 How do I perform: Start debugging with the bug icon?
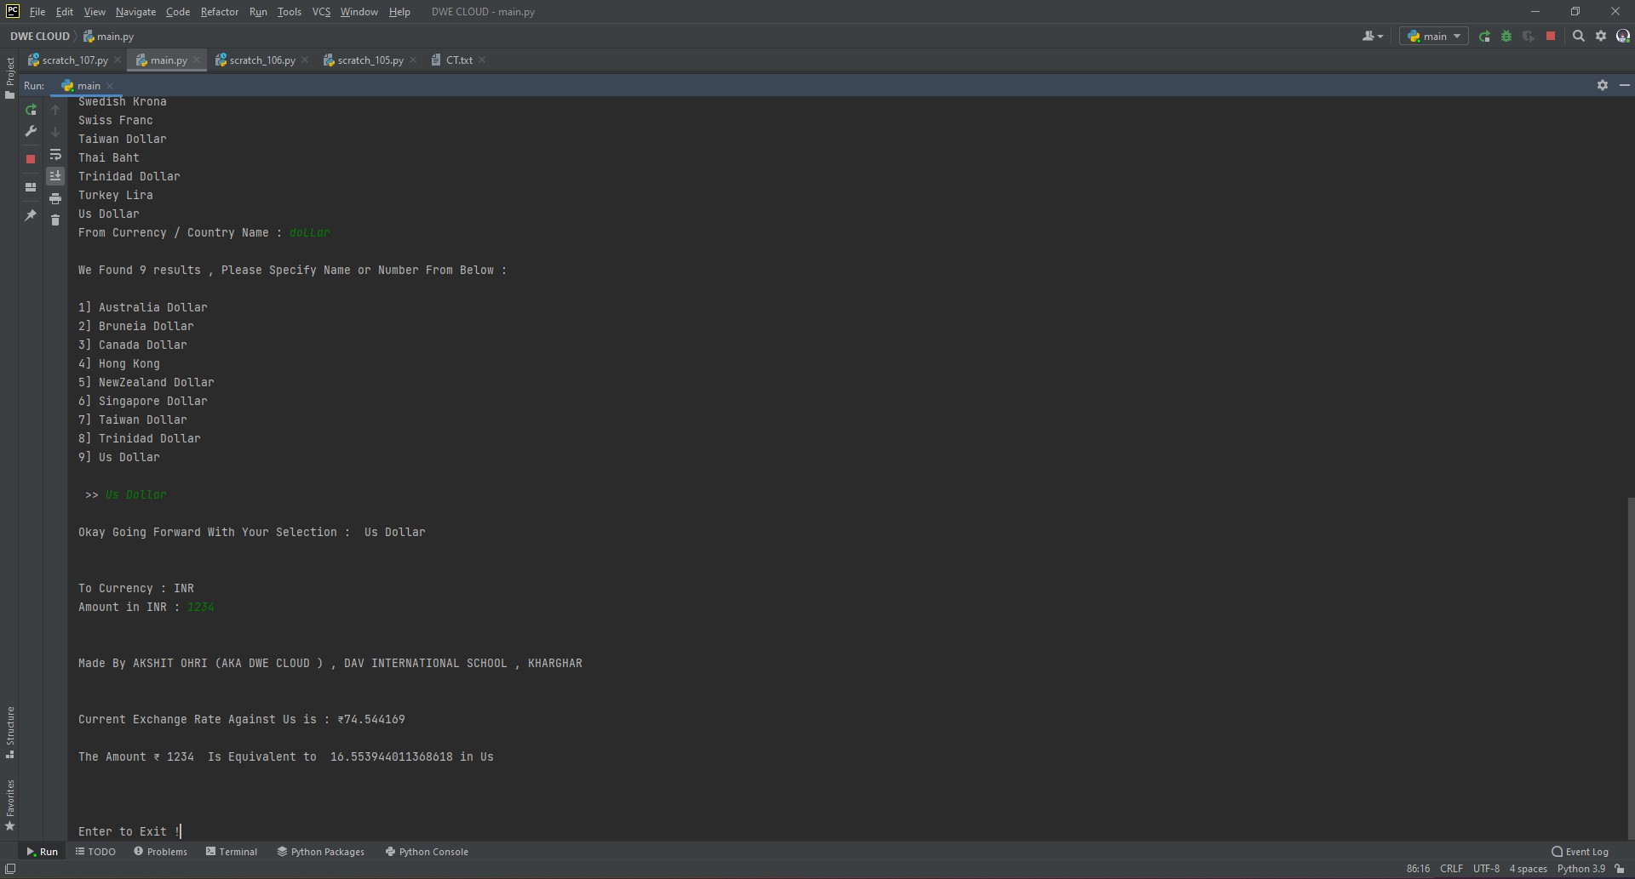click(x=1506, y=37)
